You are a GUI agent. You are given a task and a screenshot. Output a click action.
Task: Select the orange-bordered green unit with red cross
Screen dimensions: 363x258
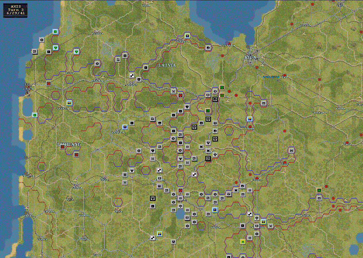click(222, 95)
